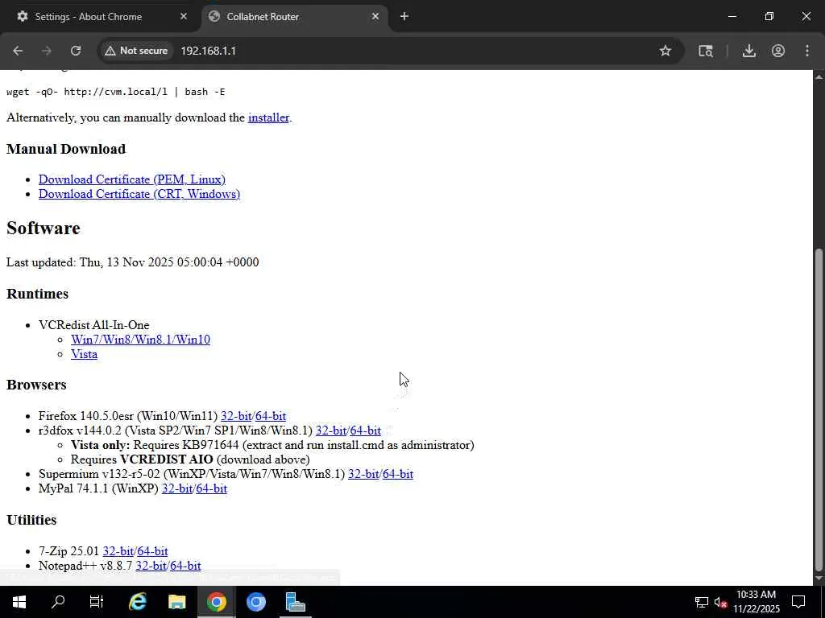
Task: Download Firefox 140.5.0esr 64-bit
Action: [x=271, y=416]
